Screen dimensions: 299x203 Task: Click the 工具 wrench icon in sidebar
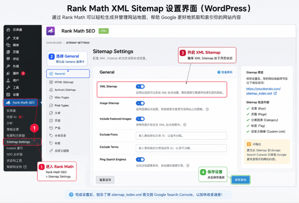8,88
